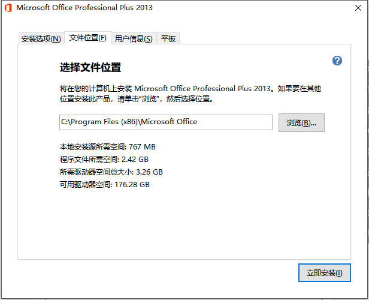Go to the 平板 tab
The image size is (369, 300).
(x=168, y=39)
